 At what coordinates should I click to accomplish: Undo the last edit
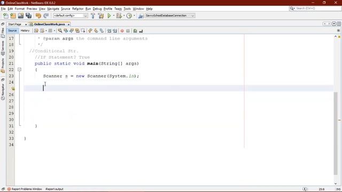[x=38, y=15]
